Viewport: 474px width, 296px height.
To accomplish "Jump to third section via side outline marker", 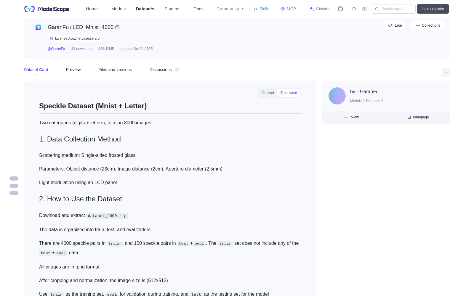I will click(x=14, y=193).
